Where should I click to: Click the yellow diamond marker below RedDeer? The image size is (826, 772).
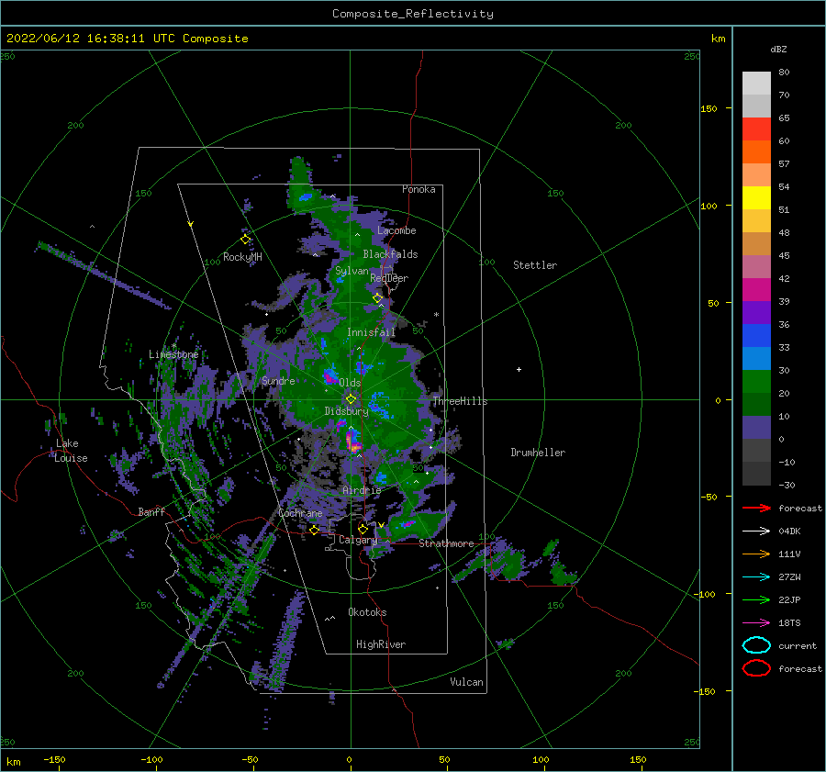coord(377,298)
